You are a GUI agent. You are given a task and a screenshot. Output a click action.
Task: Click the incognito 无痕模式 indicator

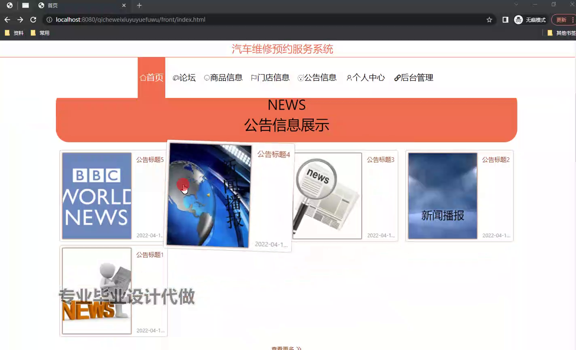[530, 19]
